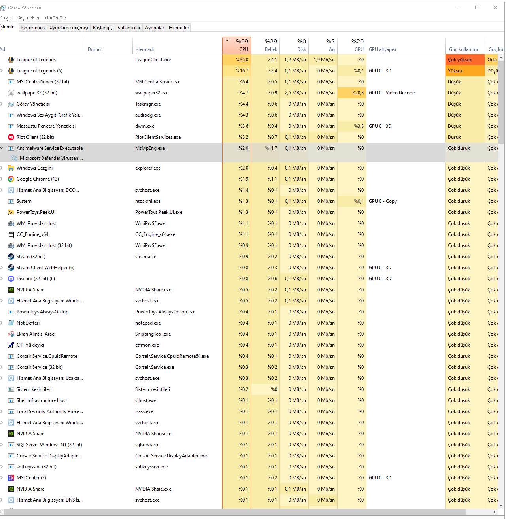Click the Windows Gezgini folder icon

tap(11, 168)
